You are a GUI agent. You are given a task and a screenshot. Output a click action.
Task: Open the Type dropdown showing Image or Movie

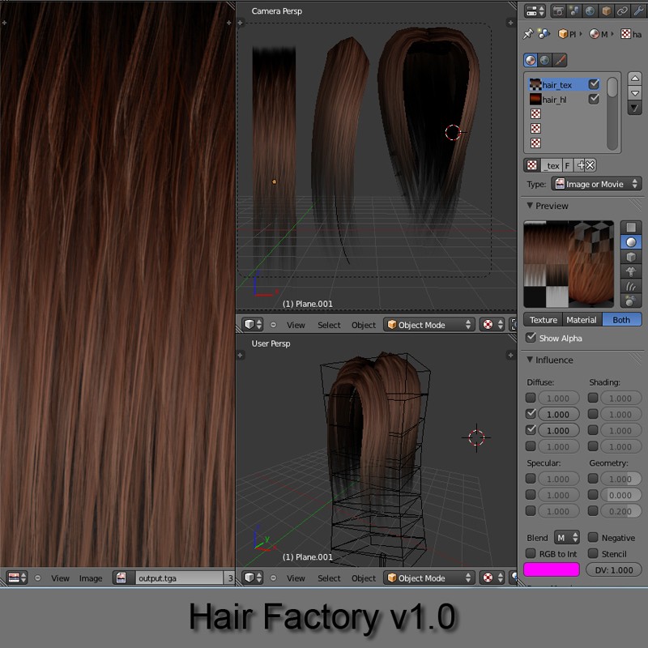(593, 184)
